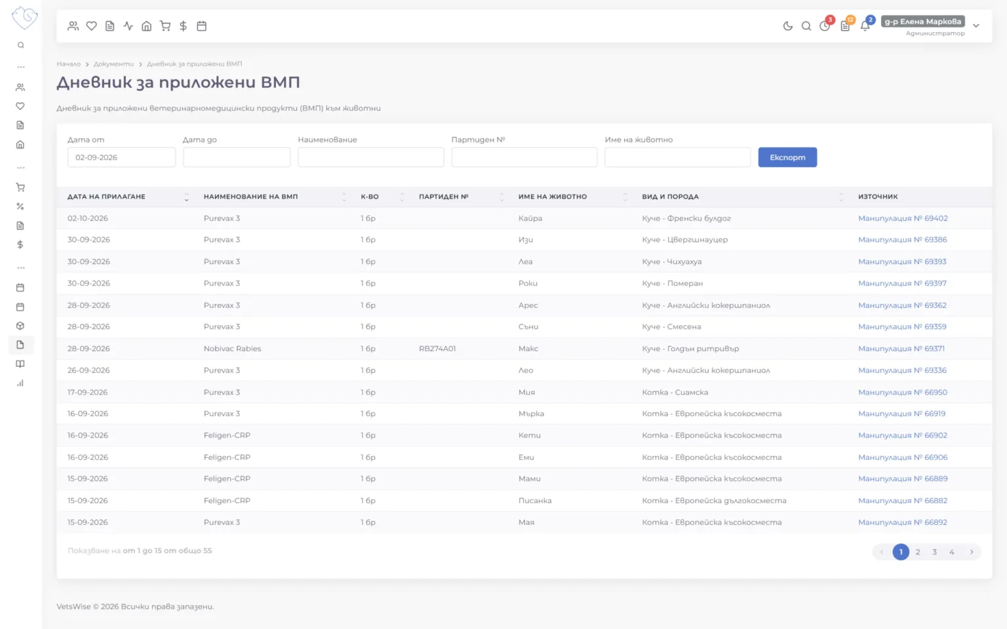
Task: Expand the user menu chevron
Action: click(976, 26)
